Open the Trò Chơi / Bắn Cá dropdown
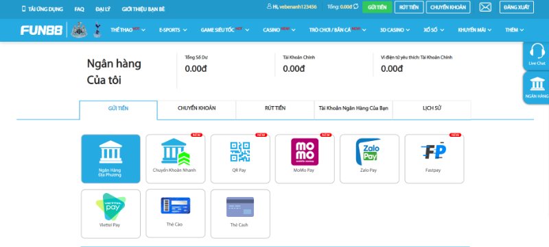Viewport: 549px width, 247px height. [338, 30]
